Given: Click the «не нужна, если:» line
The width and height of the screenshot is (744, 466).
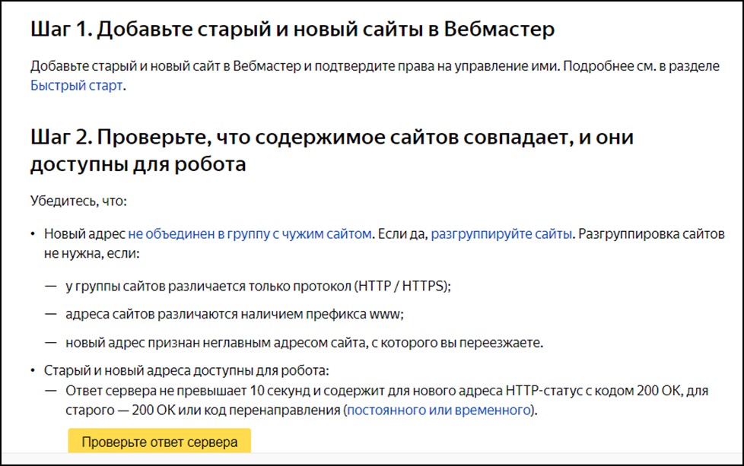Looking at the screenshot, I should point(91,253).
